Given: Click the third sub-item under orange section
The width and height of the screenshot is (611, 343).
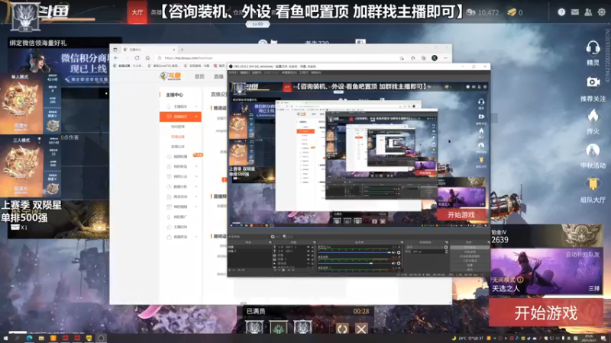Looking at the screenshot, I should point(178,146).
